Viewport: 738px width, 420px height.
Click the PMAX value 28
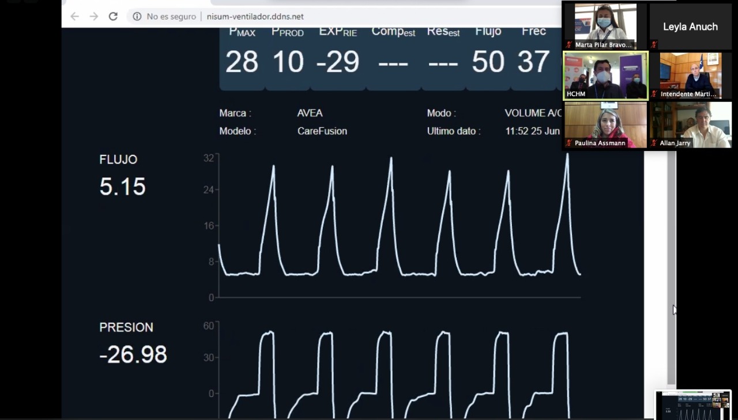click(x=242, y=62)
